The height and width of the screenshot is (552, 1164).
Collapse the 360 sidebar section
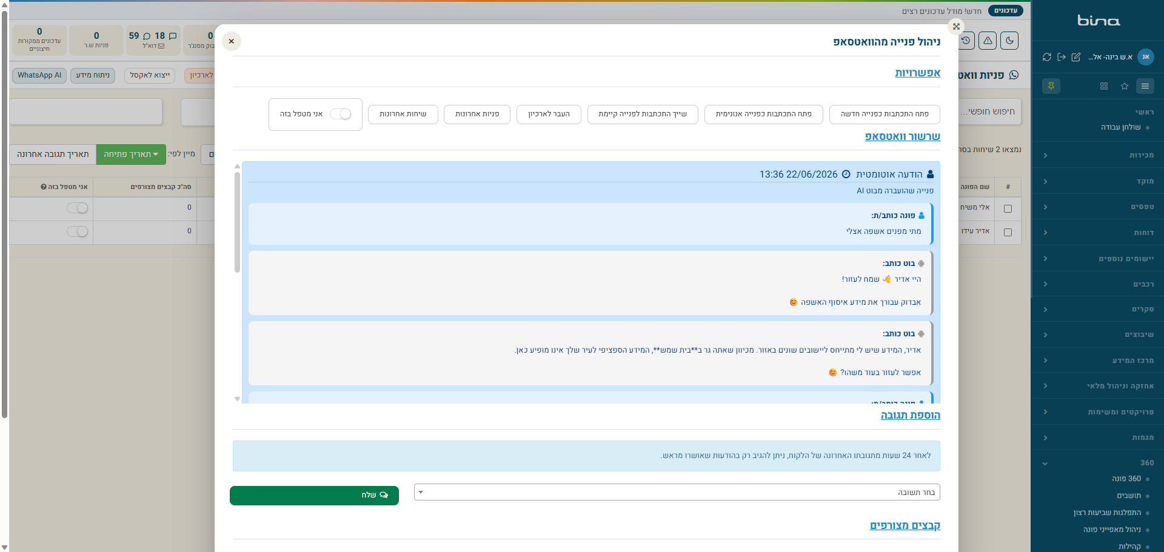[x=1097, y=463]
